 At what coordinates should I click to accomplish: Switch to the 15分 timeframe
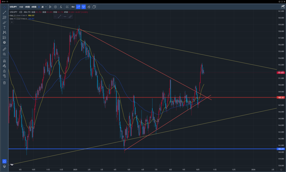pyautogui.click(x=21, y=7)
